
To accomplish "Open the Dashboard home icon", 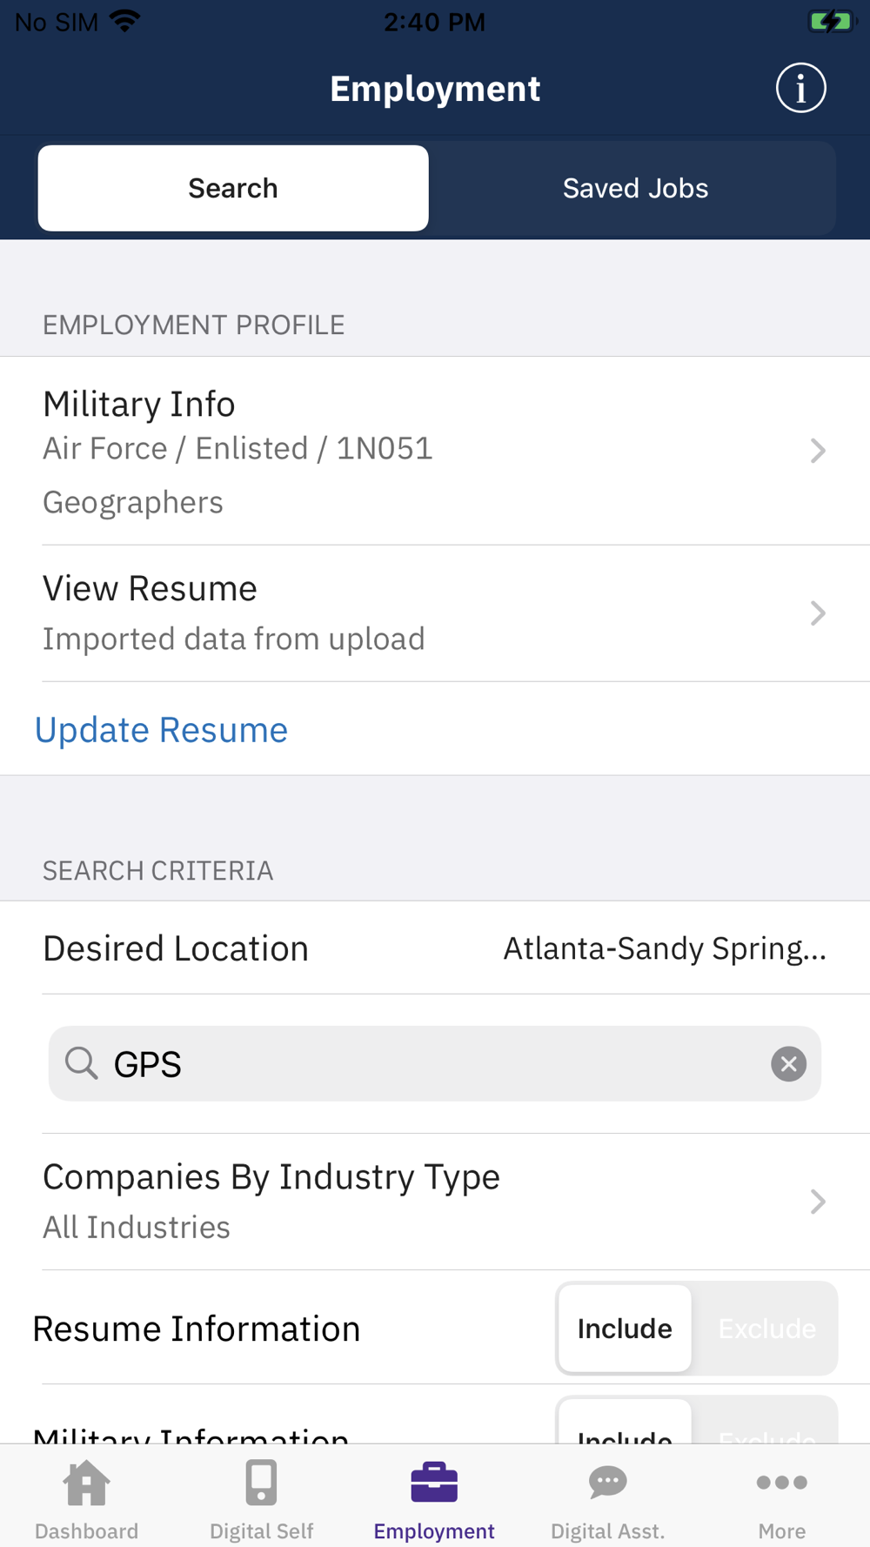I will coord(86,1483).
